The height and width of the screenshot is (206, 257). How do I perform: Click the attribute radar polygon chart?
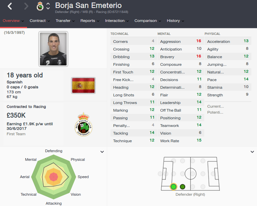pos(54,177)
